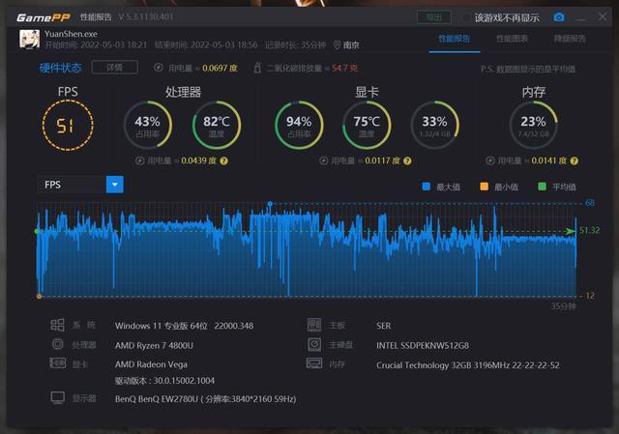This screenshot has width=619, height=434.
Task: Click the green average value legend swatch
Action: [542, 187]
